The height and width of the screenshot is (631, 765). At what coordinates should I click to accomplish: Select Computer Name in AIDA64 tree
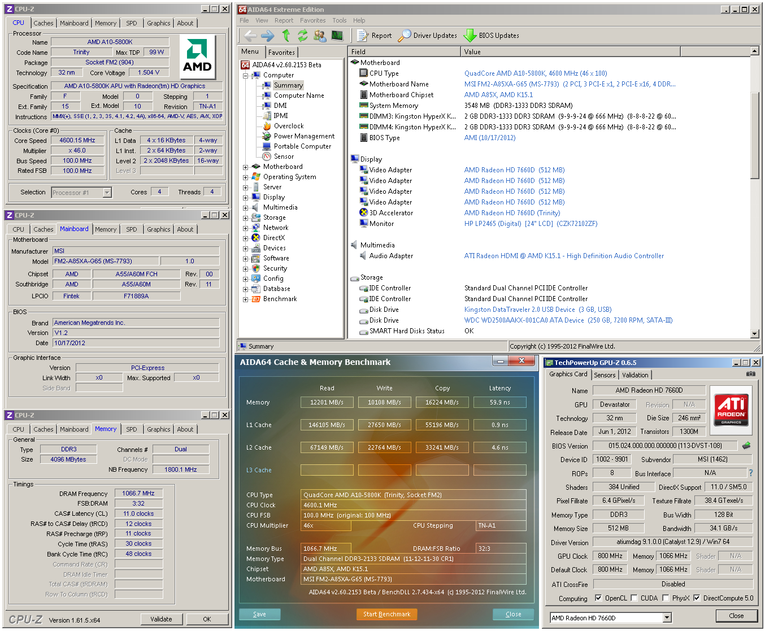(299, 95)
